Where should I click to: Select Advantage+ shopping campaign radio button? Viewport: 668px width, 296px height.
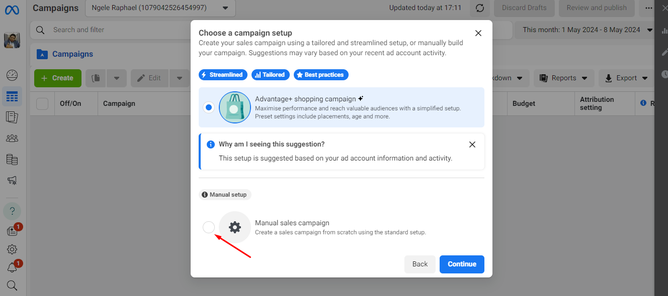coord(209,107)
